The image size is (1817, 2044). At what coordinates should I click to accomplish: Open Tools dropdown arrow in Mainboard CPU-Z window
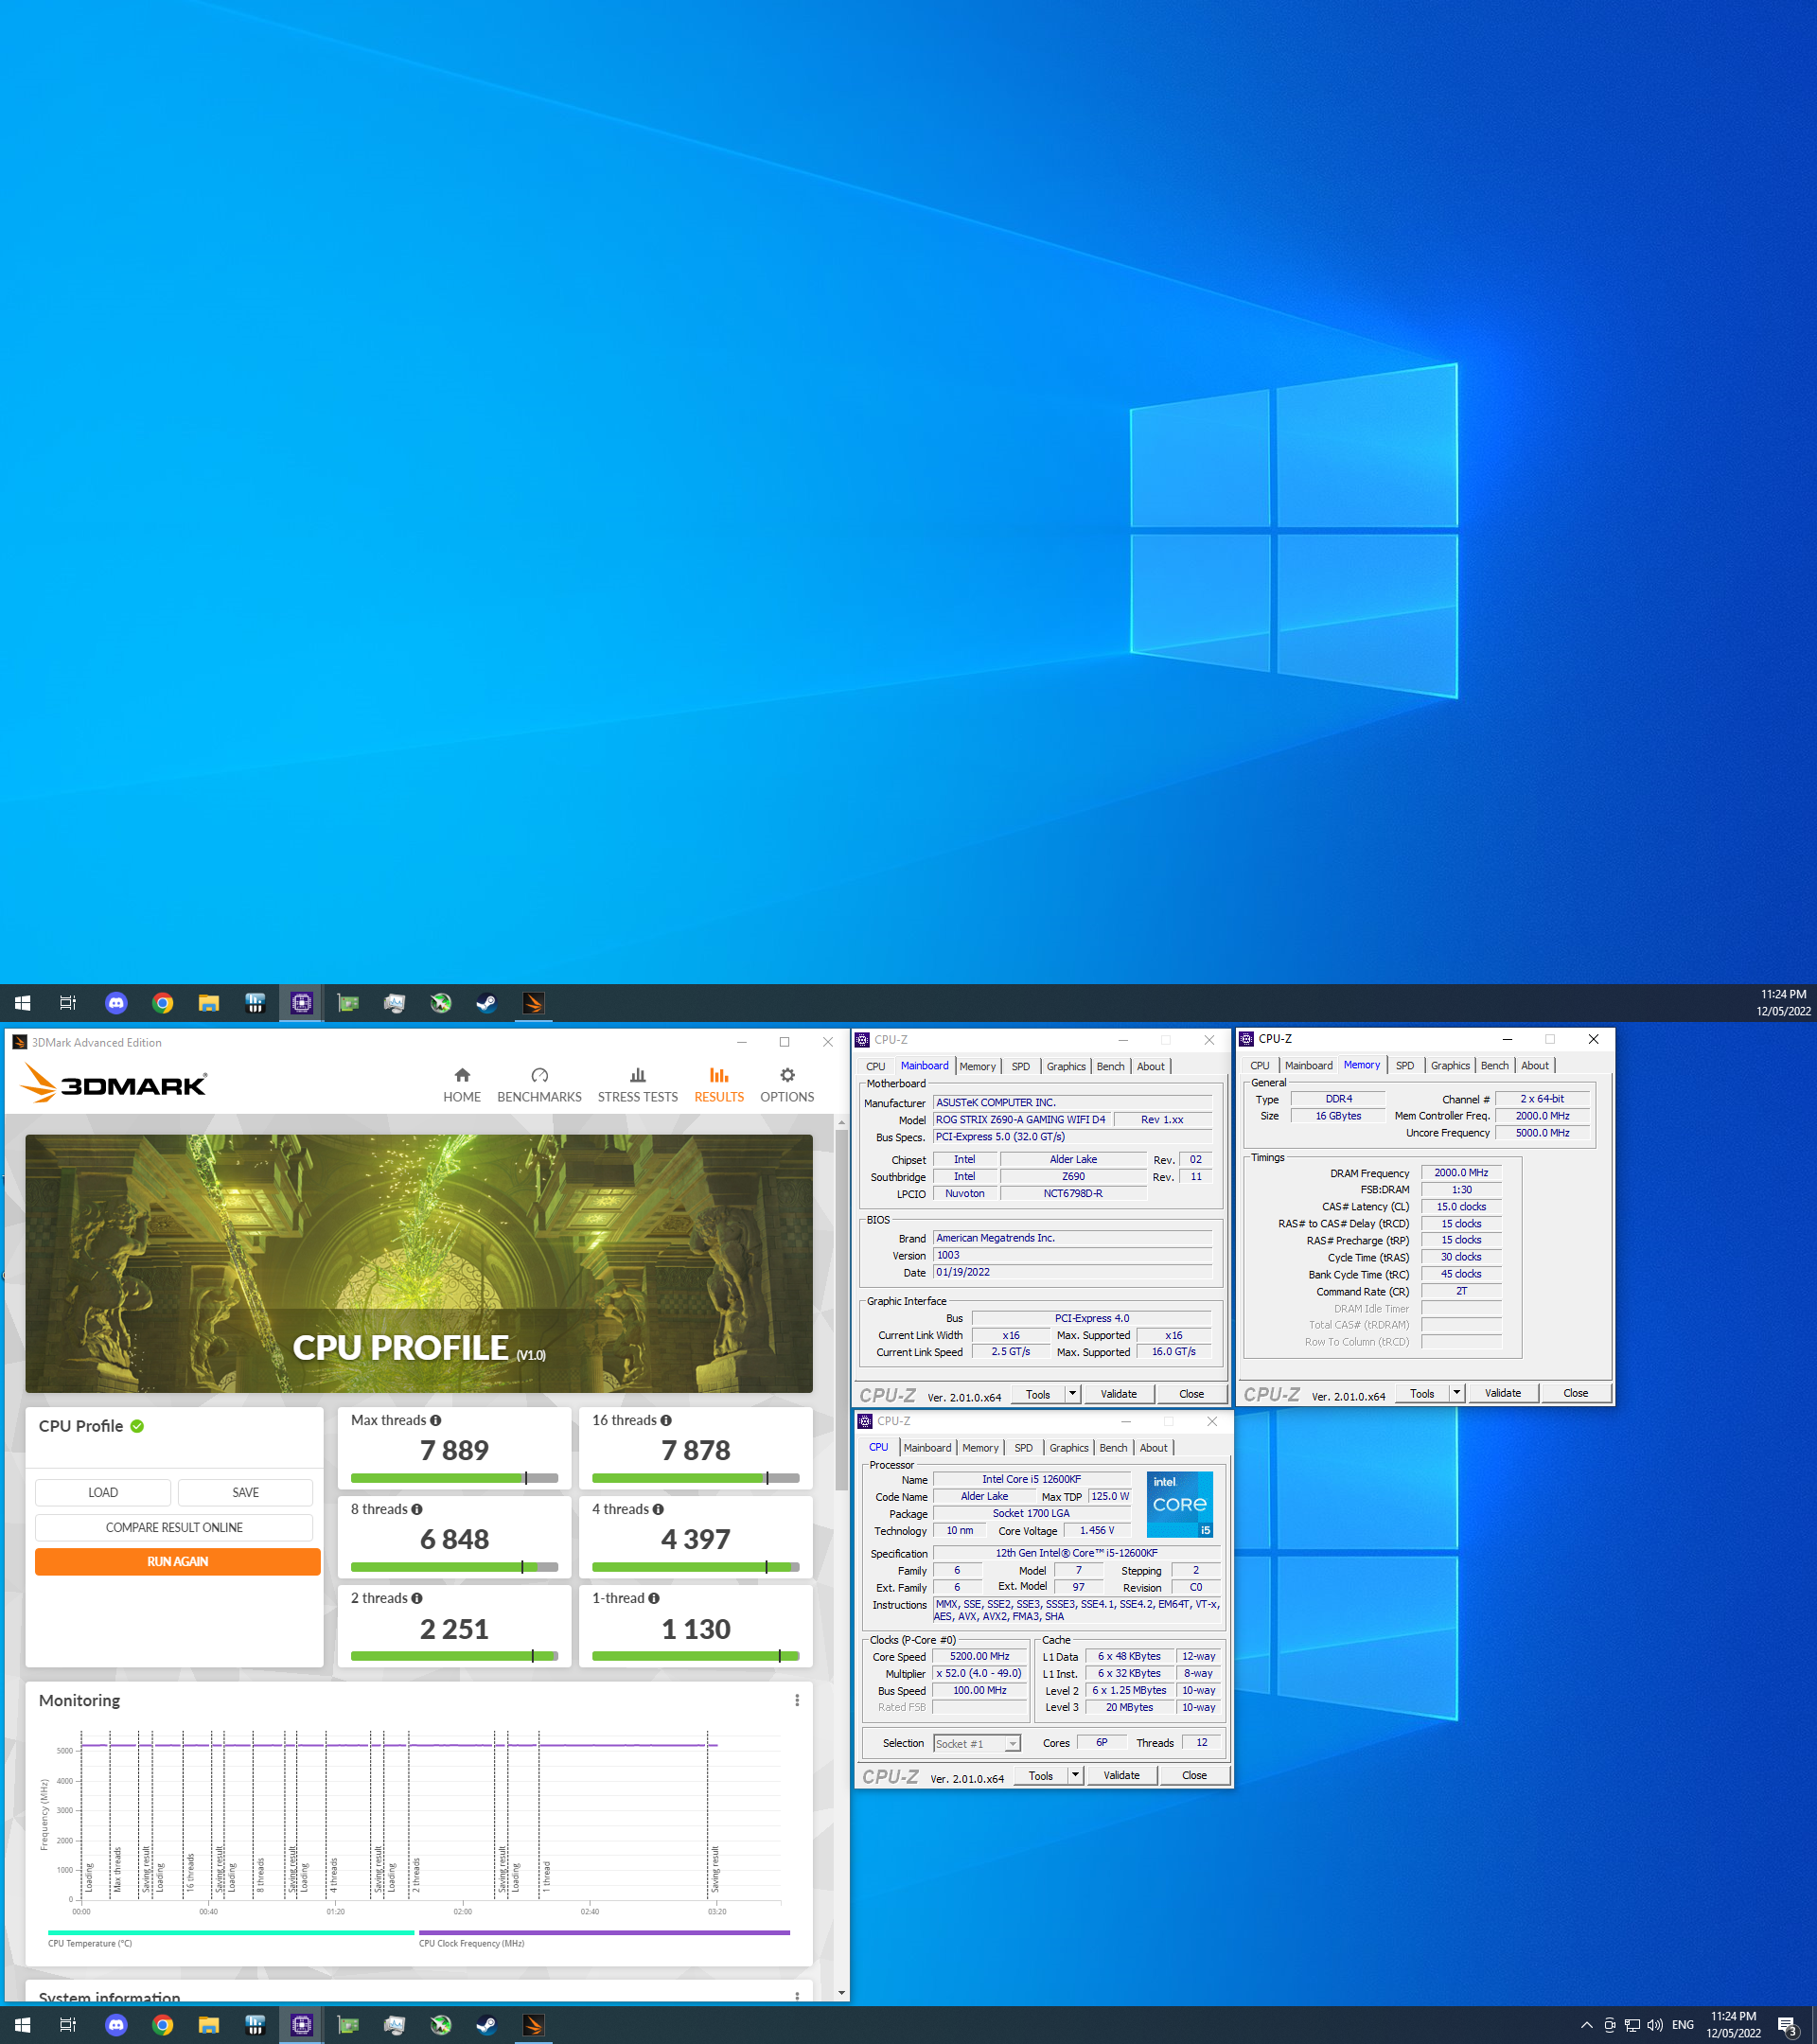[1072, 1394]
